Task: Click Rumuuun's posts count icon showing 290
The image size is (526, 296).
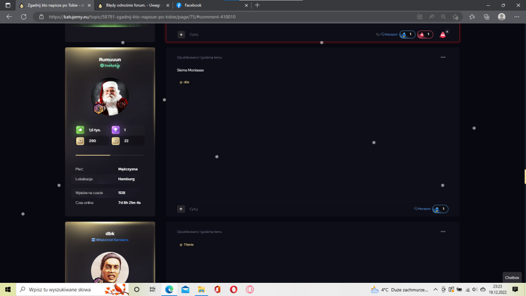Action: [80, 141]
